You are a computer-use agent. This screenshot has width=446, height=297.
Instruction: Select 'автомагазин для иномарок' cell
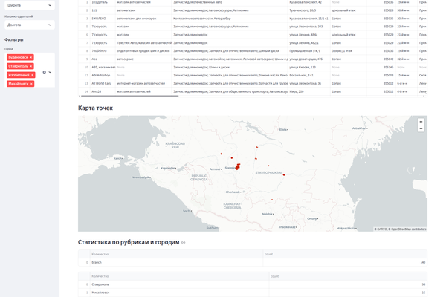point(143,19)
